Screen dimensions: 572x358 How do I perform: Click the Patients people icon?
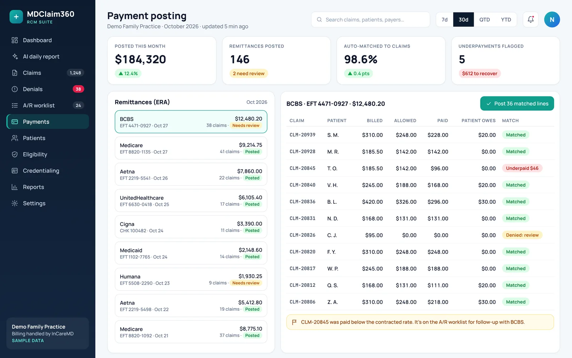click(15, 138)
